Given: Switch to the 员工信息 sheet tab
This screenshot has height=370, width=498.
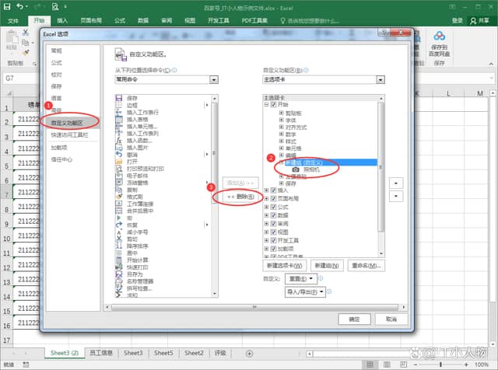Looking at the screenshot, I should click(101, 353).
